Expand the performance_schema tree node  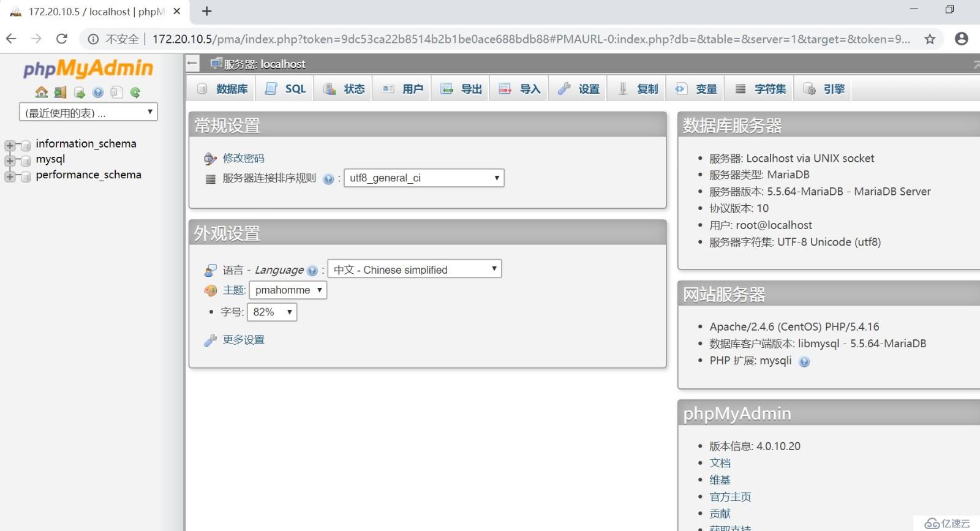pyautogui.click(x=10, y=176)
